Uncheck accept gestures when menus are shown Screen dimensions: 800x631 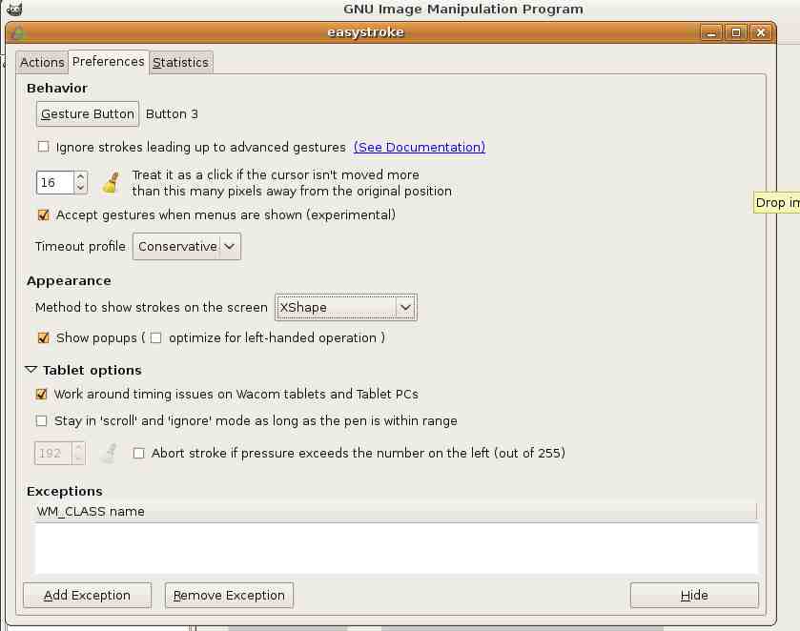coord(43,214)
